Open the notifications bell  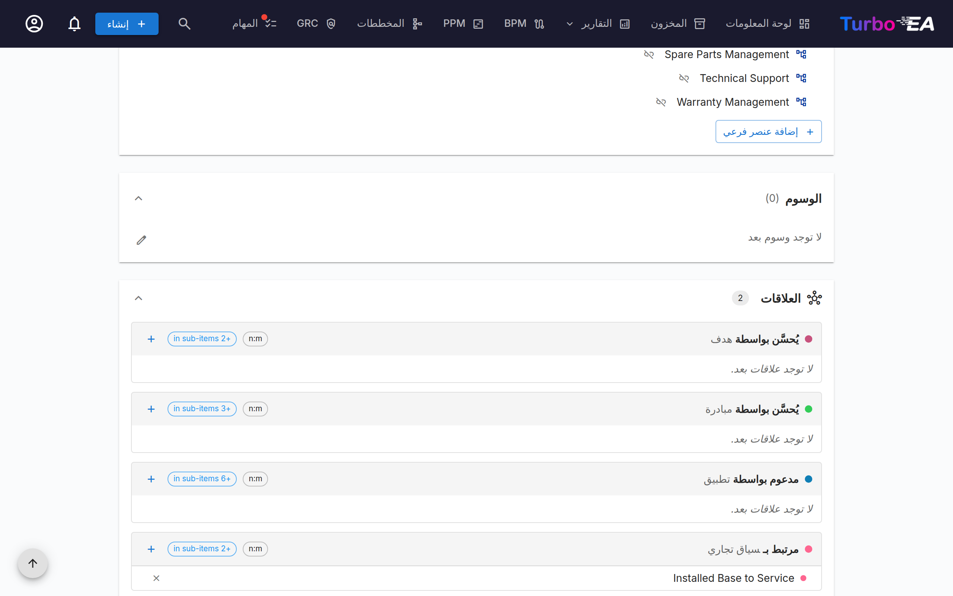point(74,23)
